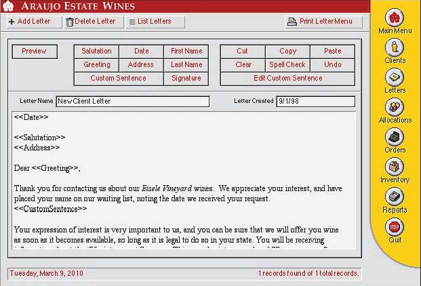
Task: Open the Orders cash register icon
Action: coord(395,137)
